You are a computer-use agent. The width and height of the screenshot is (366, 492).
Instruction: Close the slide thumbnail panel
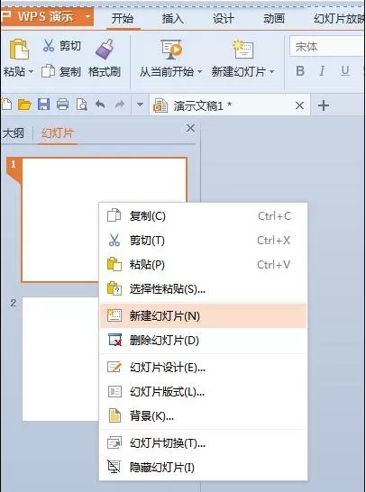pos(190,128)
